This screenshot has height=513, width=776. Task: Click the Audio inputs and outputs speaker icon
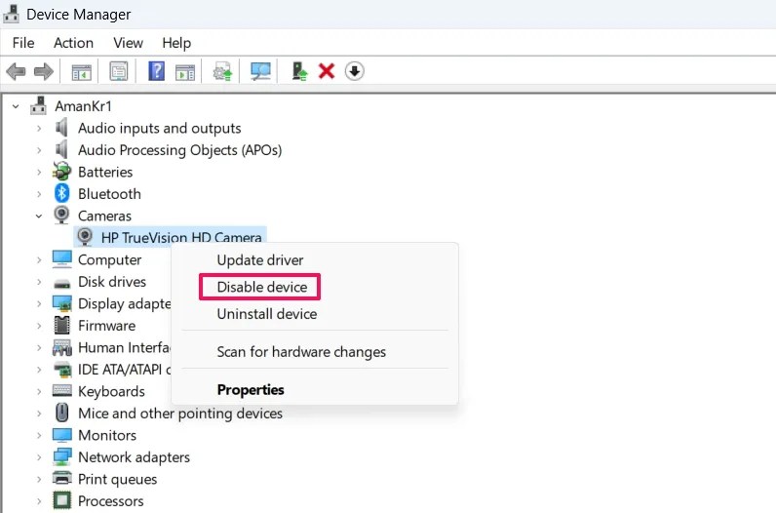61,128
